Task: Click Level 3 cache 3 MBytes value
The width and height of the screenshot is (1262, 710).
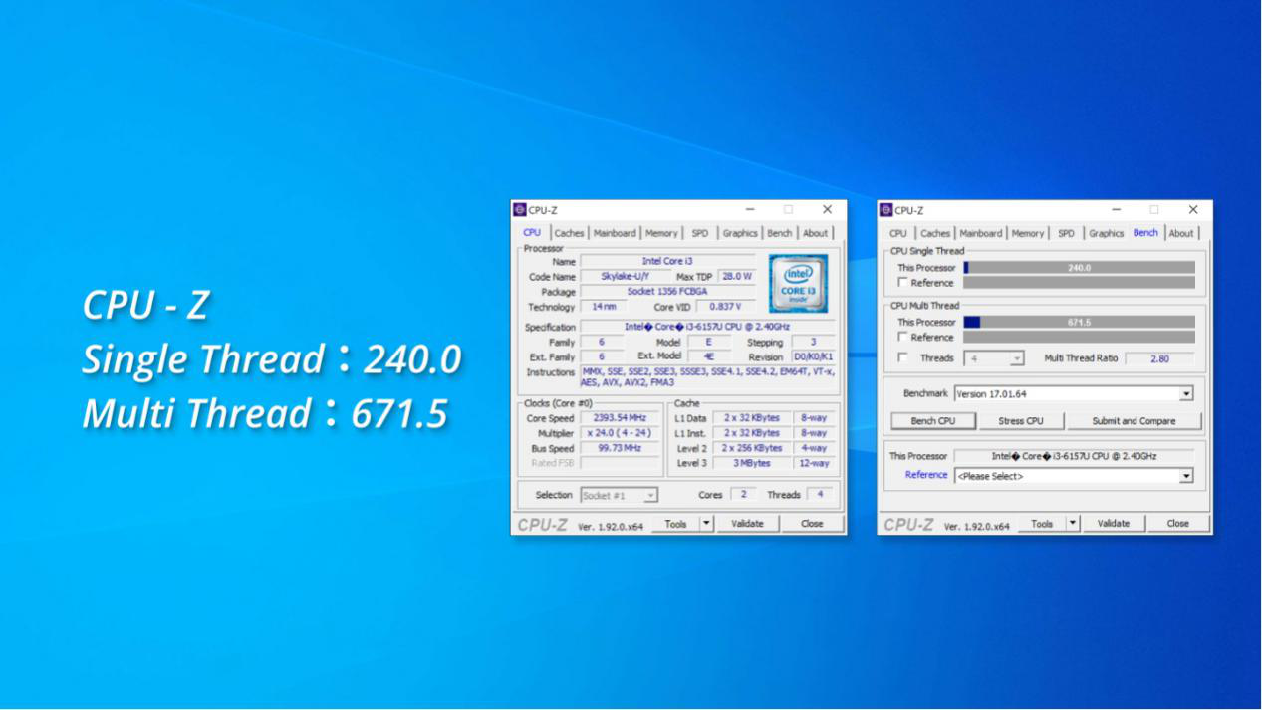Action: click(x=752, y=464)
